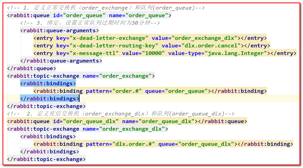Click the comment mentioning 30分钟 expiry
The height and width of the screenshot is (168, 303).
(x=90, y=23)
